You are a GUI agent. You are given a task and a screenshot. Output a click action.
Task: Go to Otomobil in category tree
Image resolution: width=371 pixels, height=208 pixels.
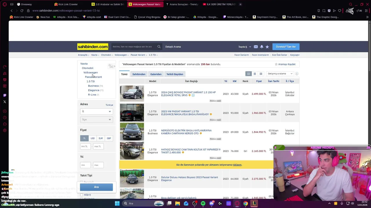tap(88, 68)
